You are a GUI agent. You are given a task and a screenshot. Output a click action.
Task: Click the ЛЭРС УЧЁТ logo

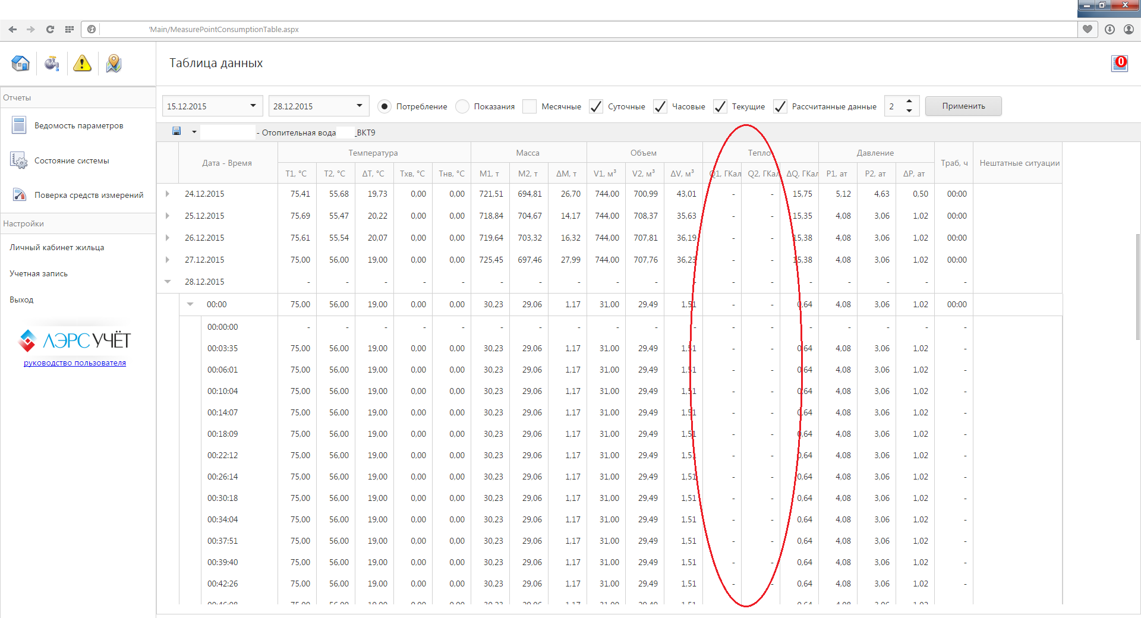pyautogui.click(x=75, y=340)
